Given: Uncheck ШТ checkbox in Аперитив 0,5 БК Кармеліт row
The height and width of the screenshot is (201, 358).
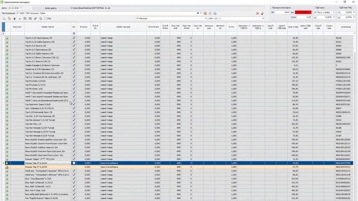Looking at the screenshot, I should [74, 69].
